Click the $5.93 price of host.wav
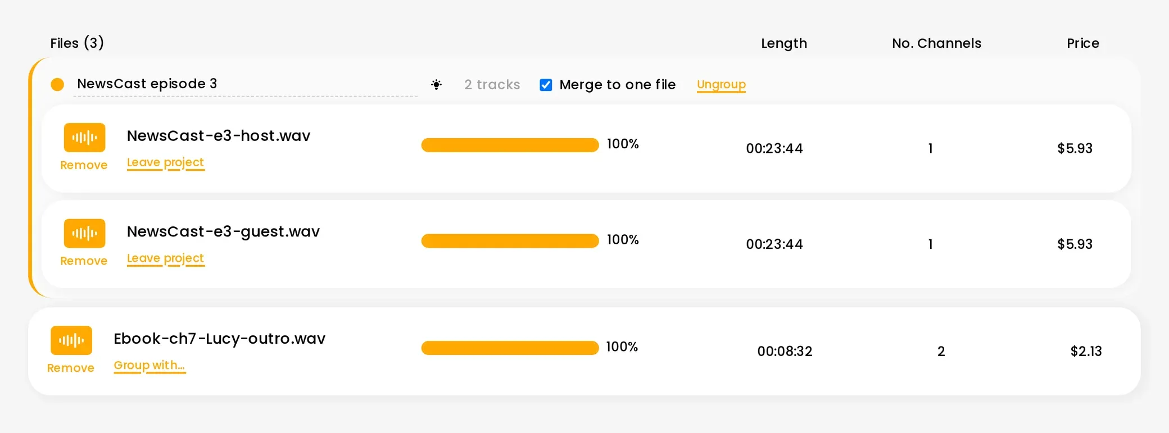 (1075, 149)
